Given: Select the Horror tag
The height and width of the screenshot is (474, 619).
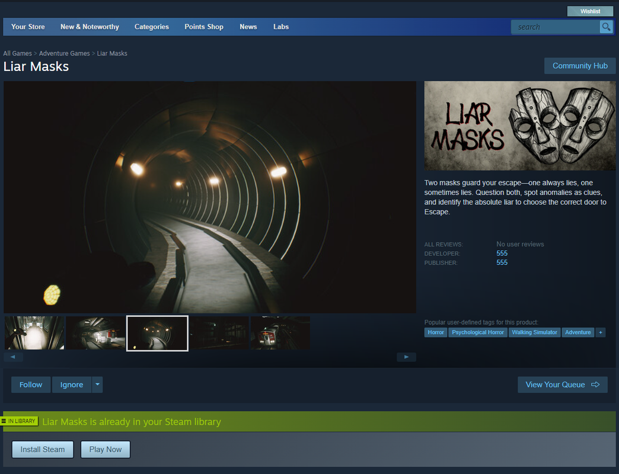Looking at the screenshot, I should (x=436, y=332).
